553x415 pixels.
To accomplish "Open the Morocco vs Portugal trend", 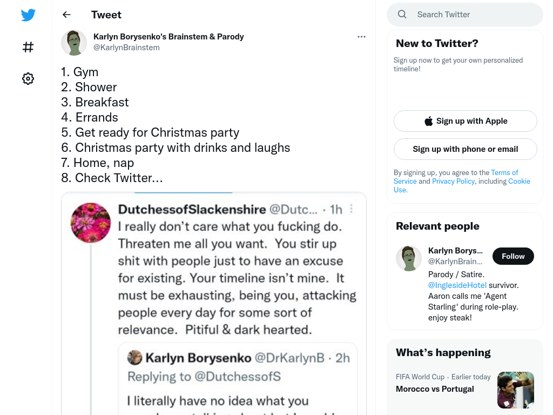I will 435,389.
